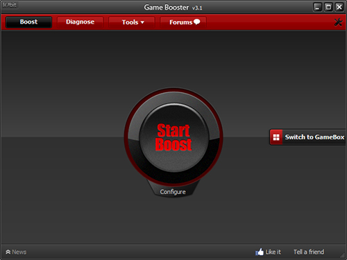Switch to the Diagnose tab
Screen dimensions: 347x260
coord(80,22)
